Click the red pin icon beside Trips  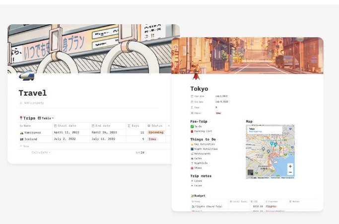[21, 118]
